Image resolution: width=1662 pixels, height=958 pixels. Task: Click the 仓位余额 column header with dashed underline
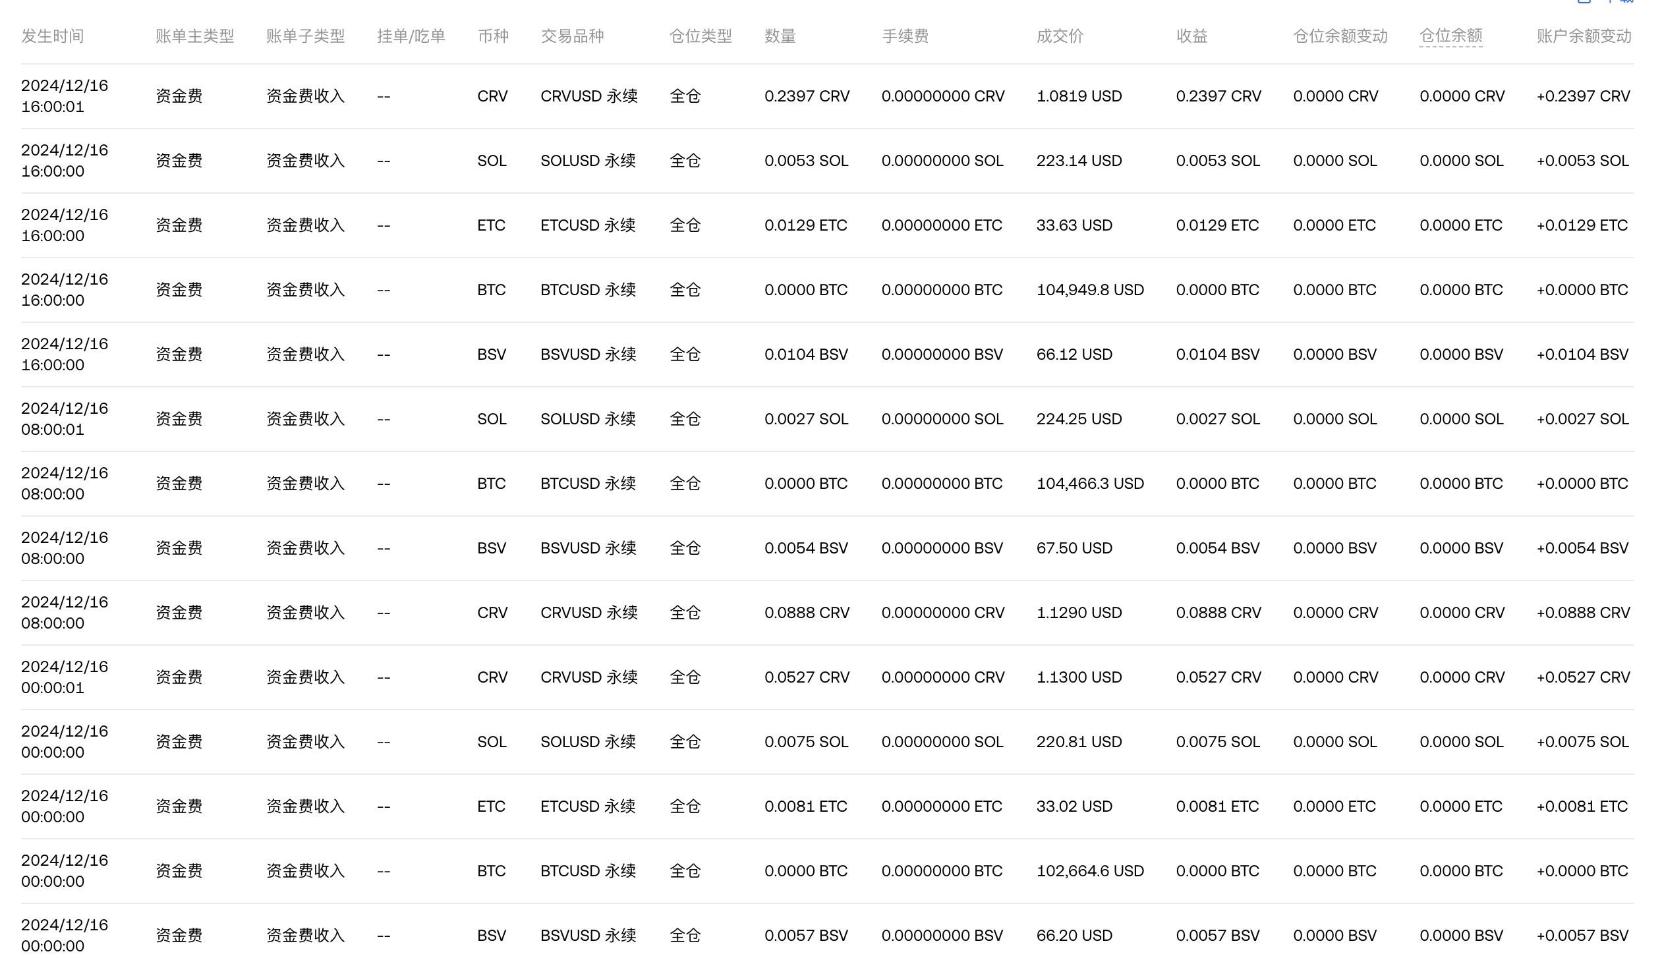coord(1450,36)
